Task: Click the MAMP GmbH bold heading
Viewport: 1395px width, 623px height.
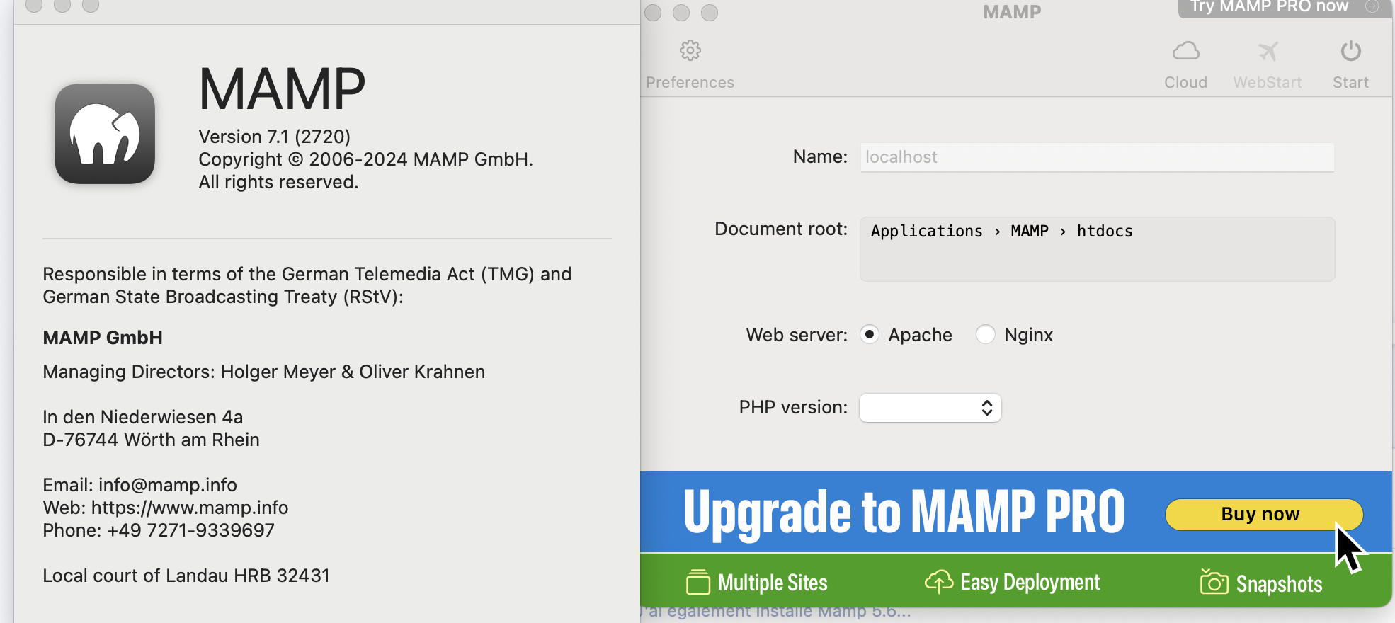Action: pos(103,338)
